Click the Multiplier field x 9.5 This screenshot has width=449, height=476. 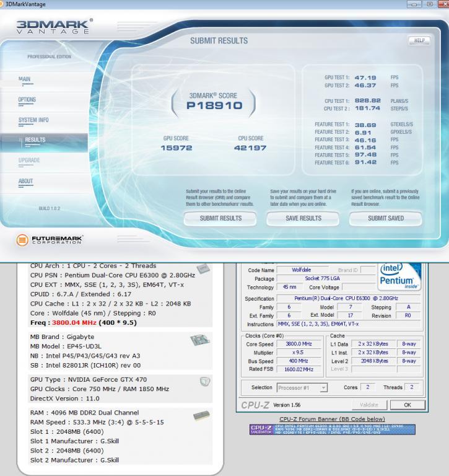coord(299,353)
